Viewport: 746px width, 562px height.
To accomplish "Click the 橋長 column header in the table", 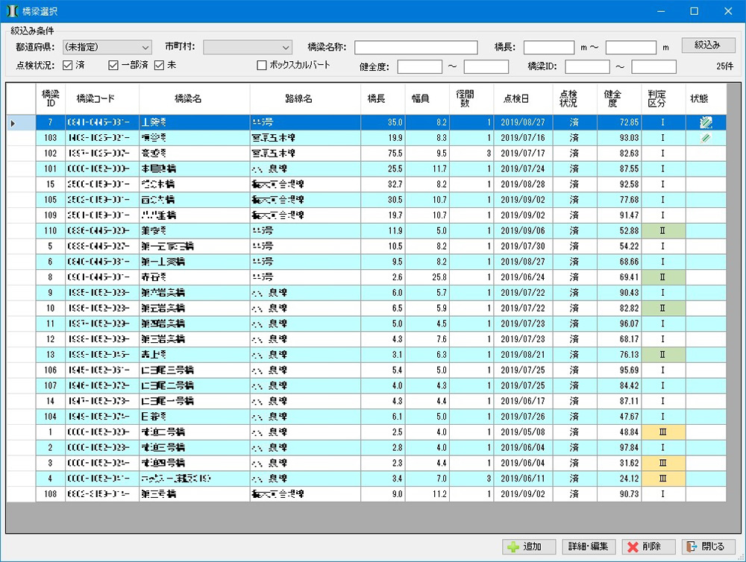I will (383, 99).
